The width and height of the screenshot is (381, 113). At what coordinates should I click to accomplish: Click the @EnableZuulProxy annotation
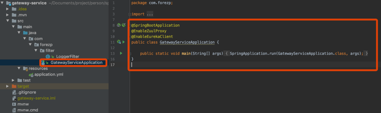[149, 31]
